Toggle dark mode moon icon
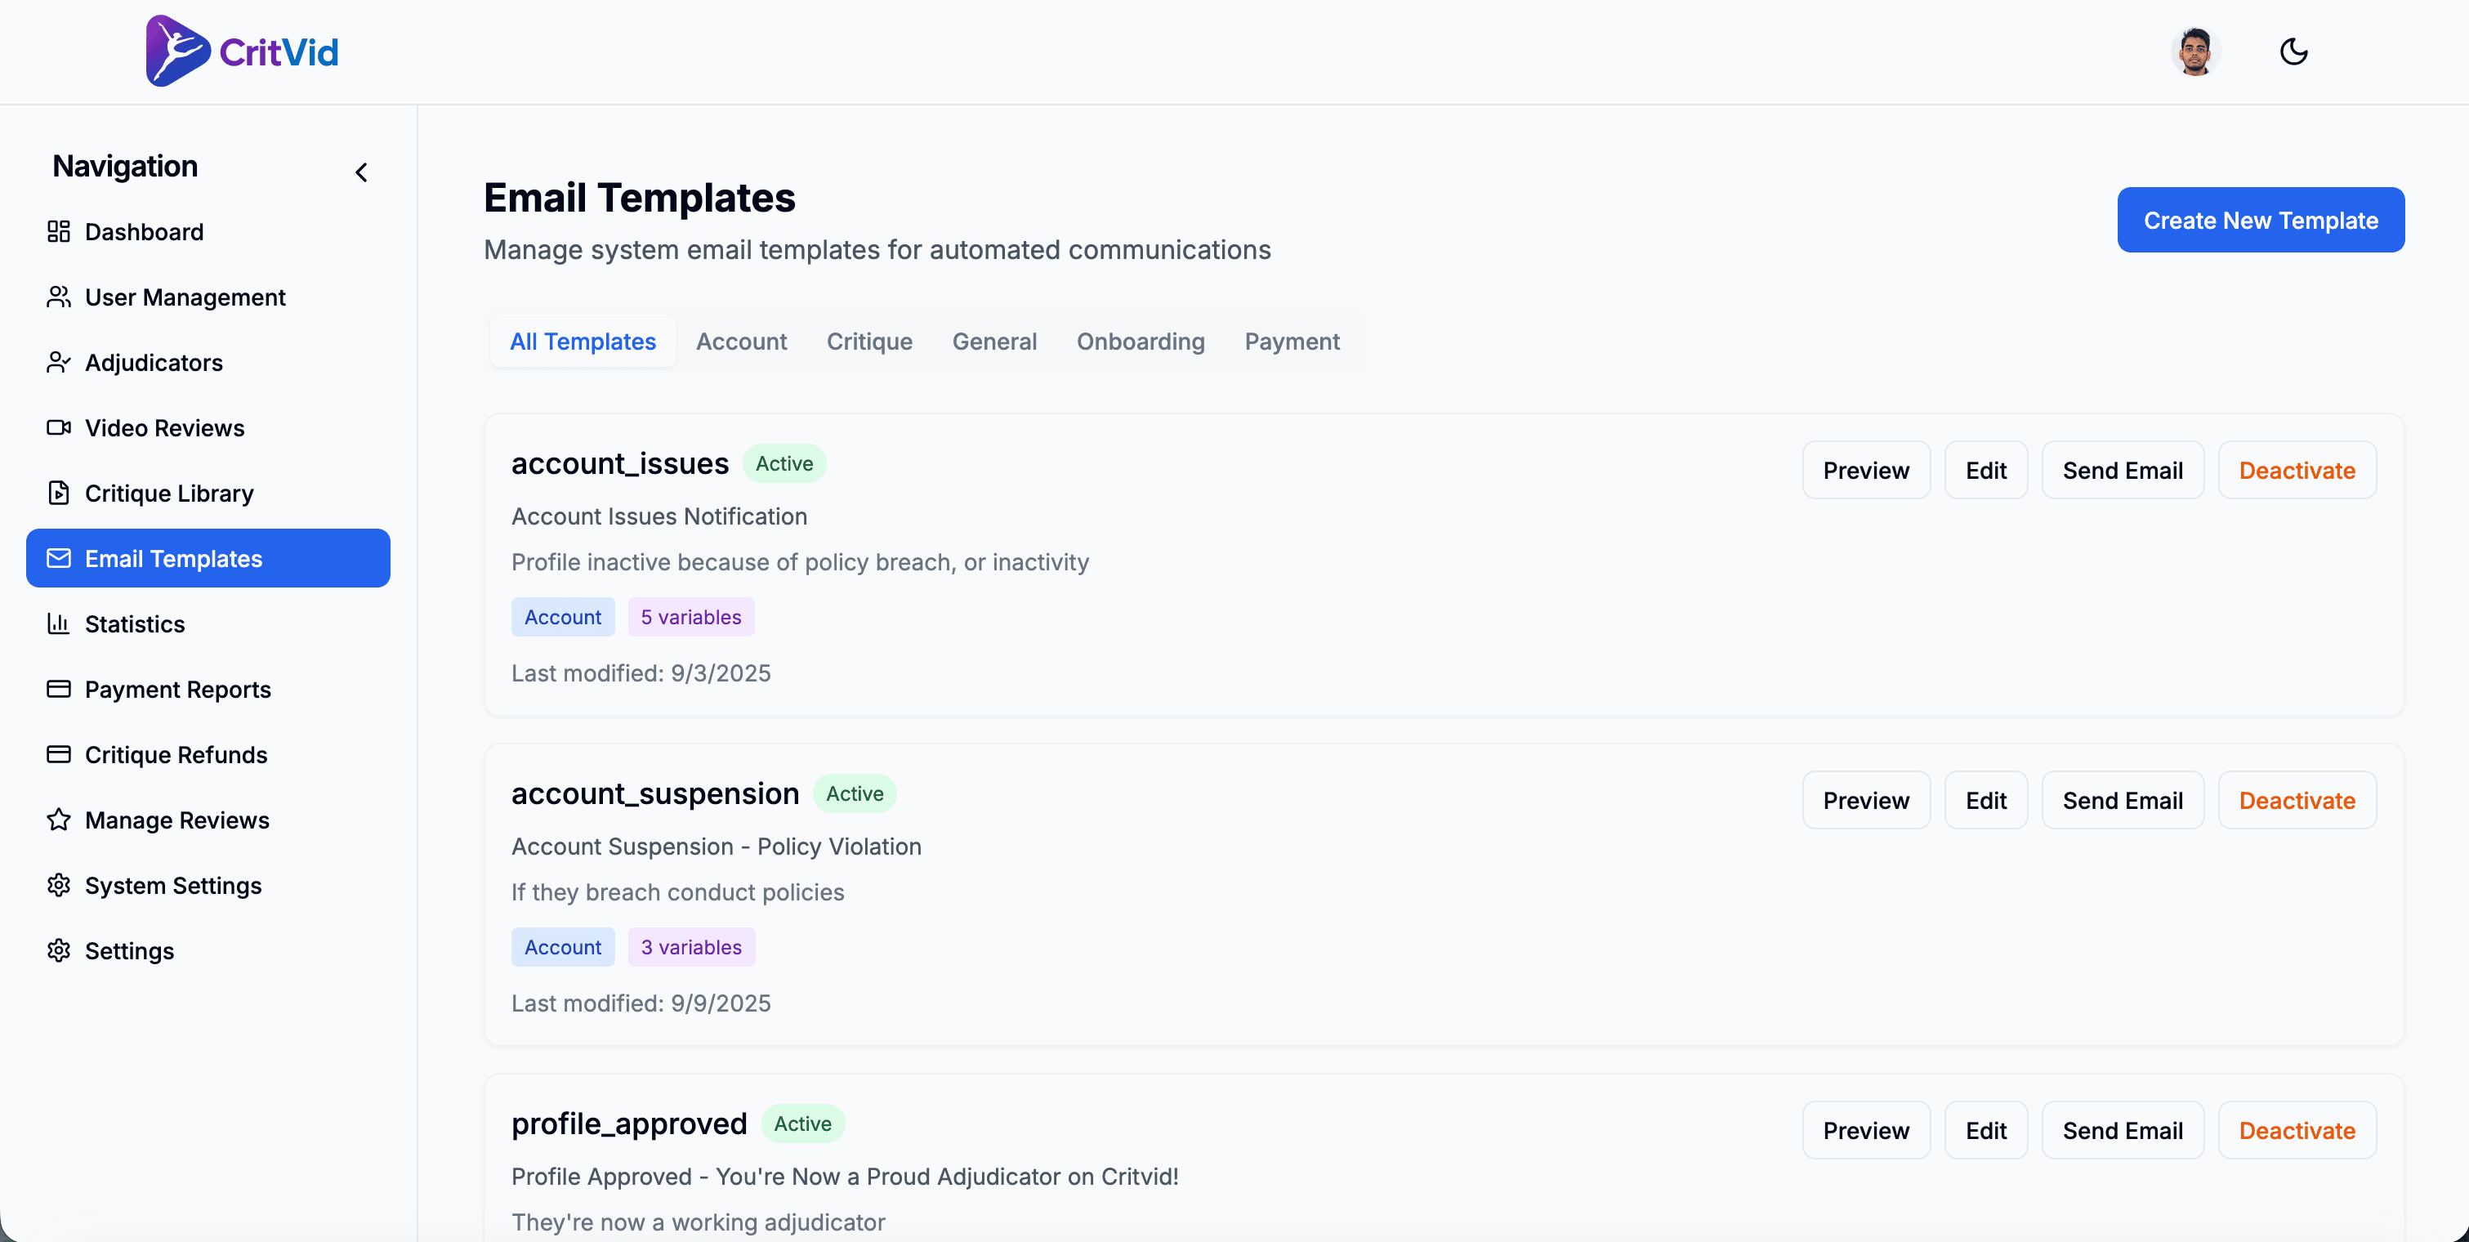Image resolution: width=2469 pixels, height=1242 pixels. coord(2293,51)
